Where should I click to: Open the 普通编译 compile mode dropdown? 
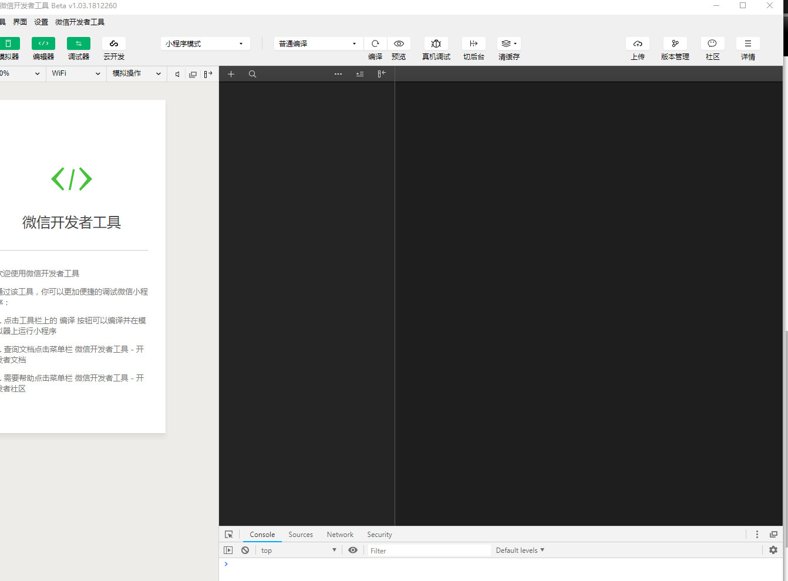pyautogui.click(x=318, y=43)
